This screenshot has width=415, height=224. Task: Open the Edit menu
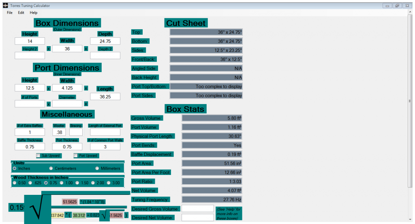click(x=21, y=13)
